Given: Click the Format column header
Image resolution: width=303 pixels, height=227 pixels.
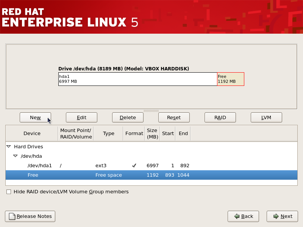Looking at the screenshot, I should point(134,134).
